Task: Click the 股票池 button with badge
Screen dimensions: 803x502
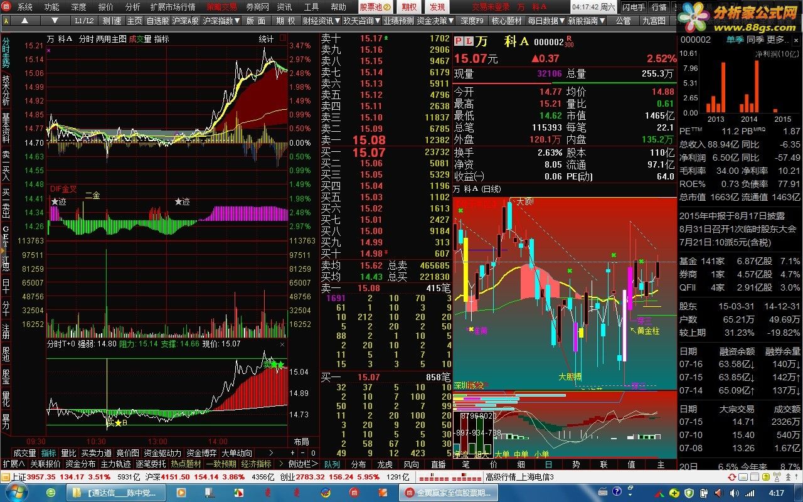Action: pyautogui.click(x=375, y=7)
